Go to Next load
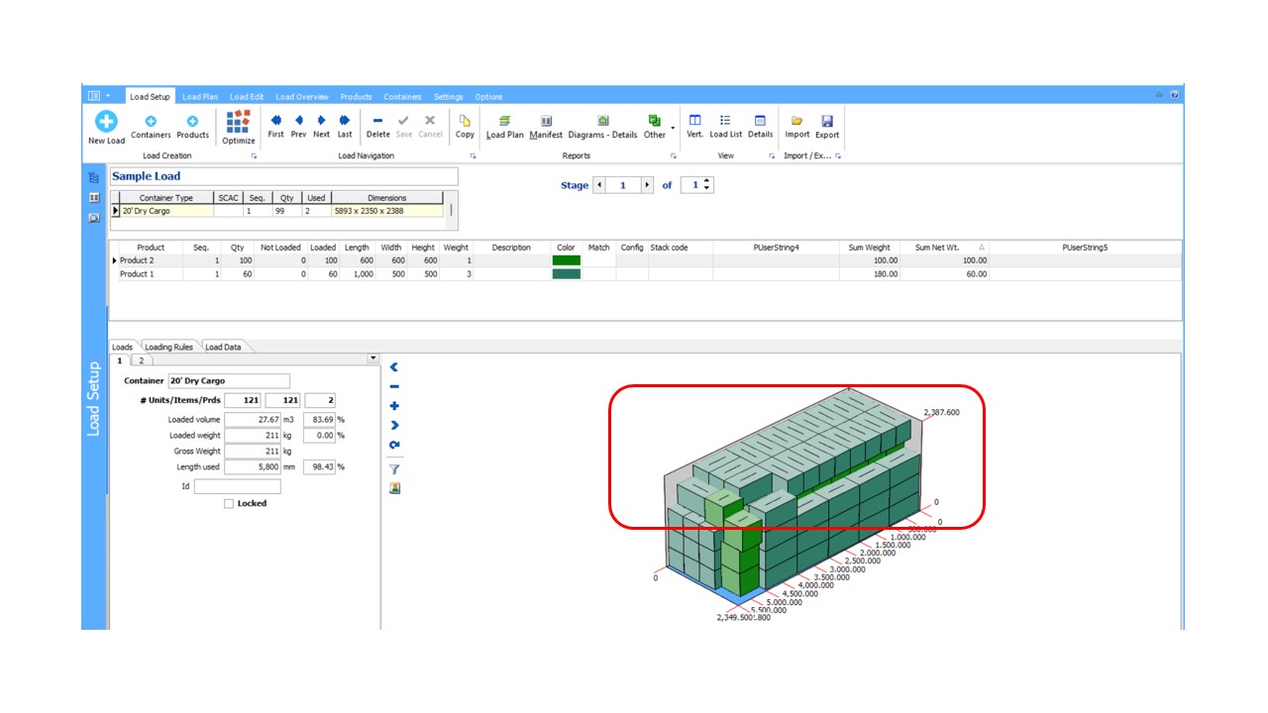Image resolution: width=1268 pixels, height=713 pixels. [321, 127]
